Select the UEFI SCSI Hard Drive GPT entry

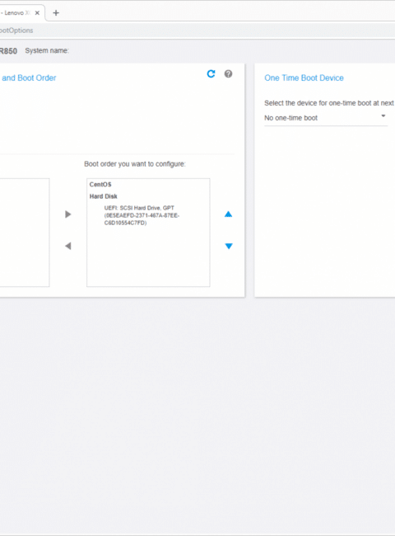[142, 215]
